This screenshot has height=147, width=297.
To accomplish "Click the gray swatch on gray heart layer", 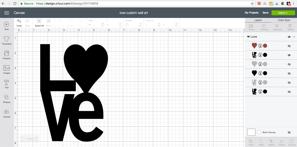I will point(265,64).
